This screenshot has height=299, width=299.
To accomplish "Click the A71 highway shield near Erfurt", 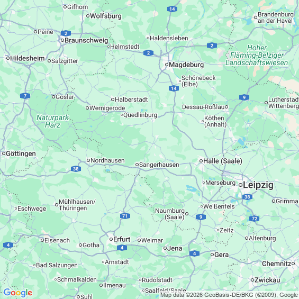I will 125,216.
